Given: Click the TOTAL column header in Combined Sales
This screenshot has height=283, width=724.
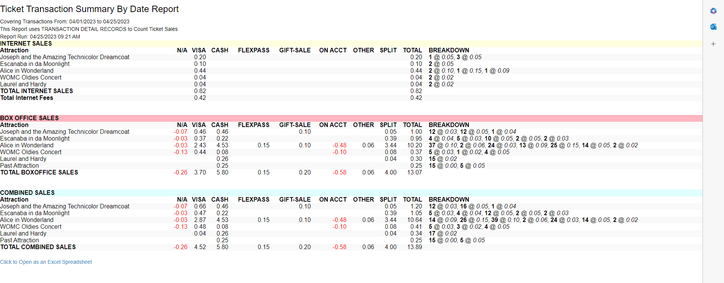Looking at the screenshot, I should pos(413,200).
